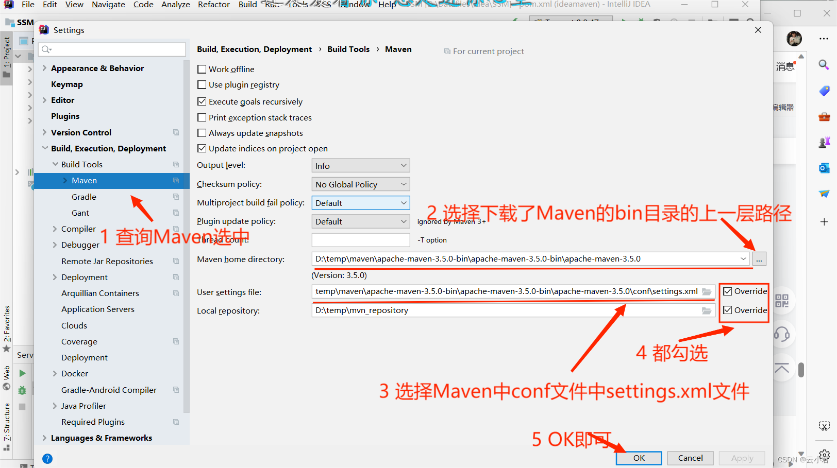Click the help question mark icon
Screen dimensions: 837x468
pyautogui.click(x=47, y=459)
